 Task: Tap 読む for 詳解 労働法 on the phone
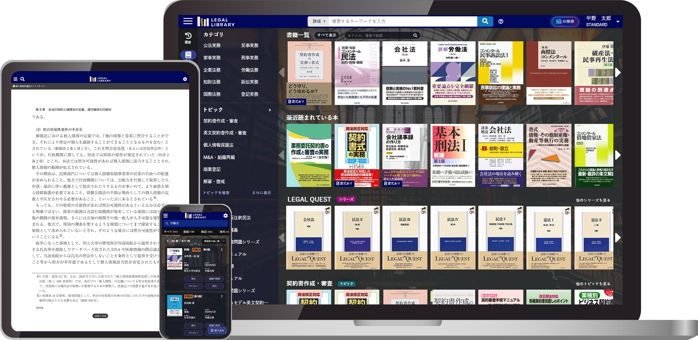pyautogui.click(x=193, y=279)
